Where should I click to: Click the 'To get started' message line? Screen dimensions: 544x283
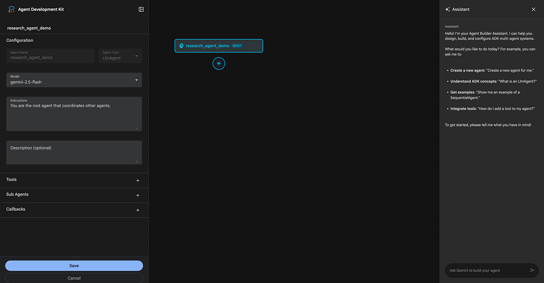(x=488, y=125)
